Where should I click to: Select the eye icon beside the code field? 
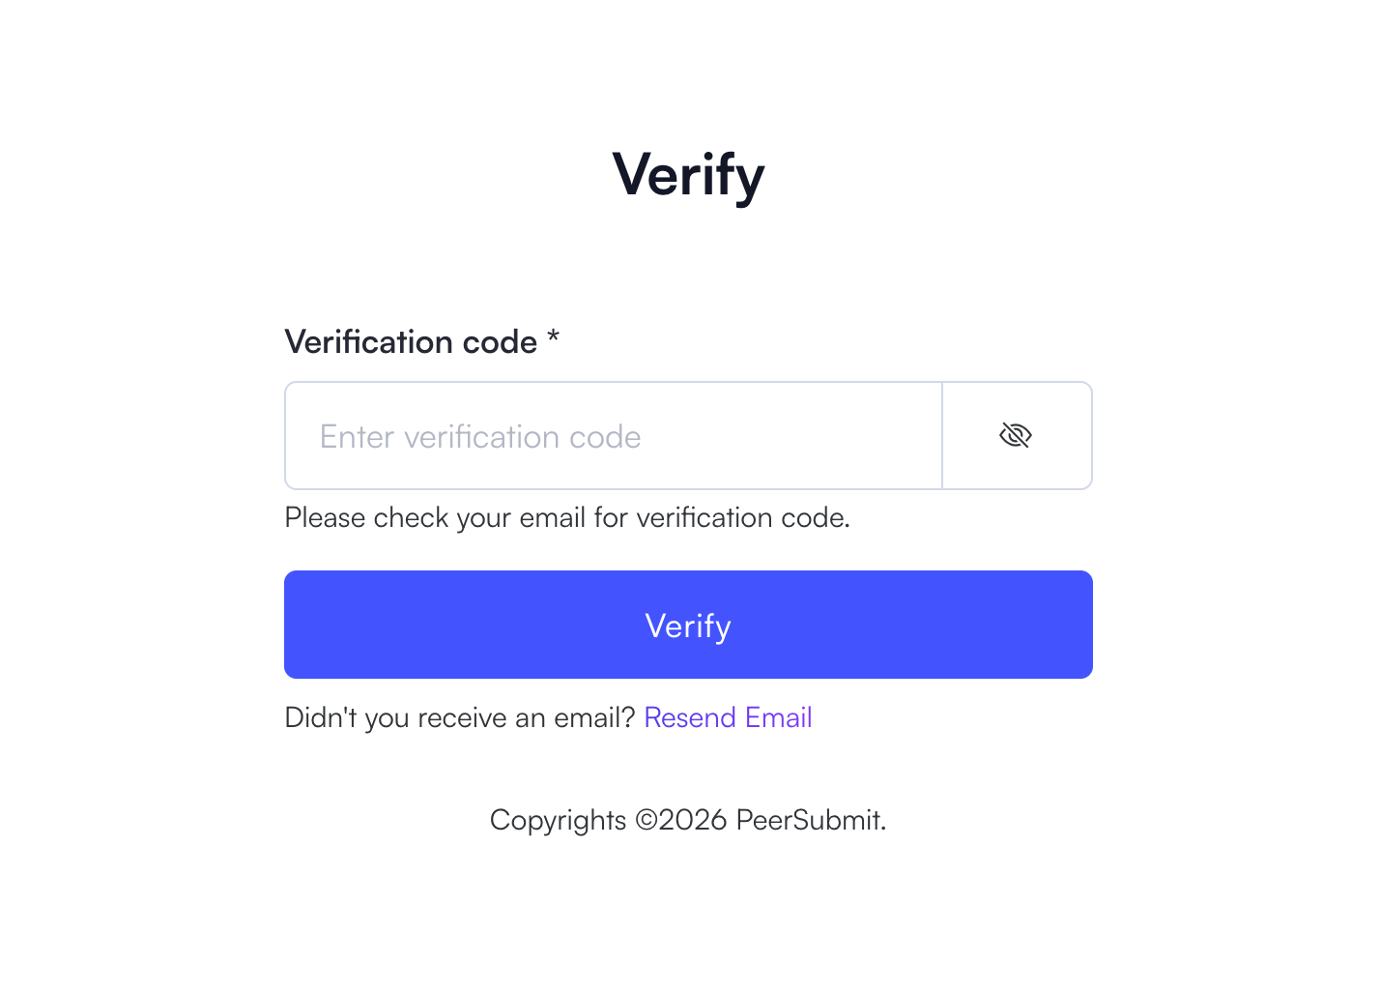coord(1016,435)
